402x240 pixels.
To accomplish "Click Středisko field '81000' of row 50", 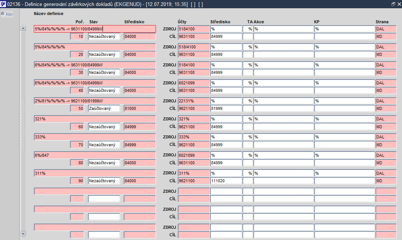I will [140, 108].
